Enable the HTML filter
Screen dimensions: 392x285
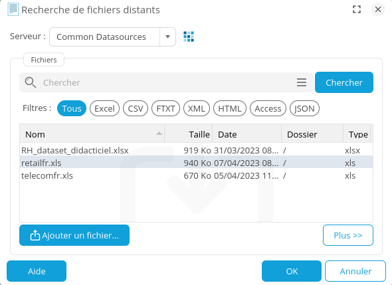[230, 108]
